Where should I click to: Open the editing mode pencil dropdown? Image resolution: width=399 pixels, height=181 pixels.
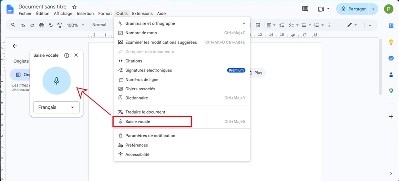pyautogui.click(x=352, y=25)
